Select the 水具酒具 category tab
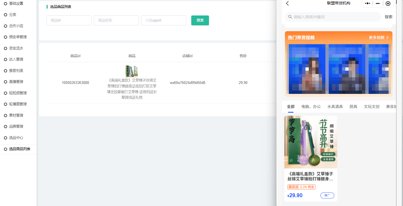 pos(335,107)
